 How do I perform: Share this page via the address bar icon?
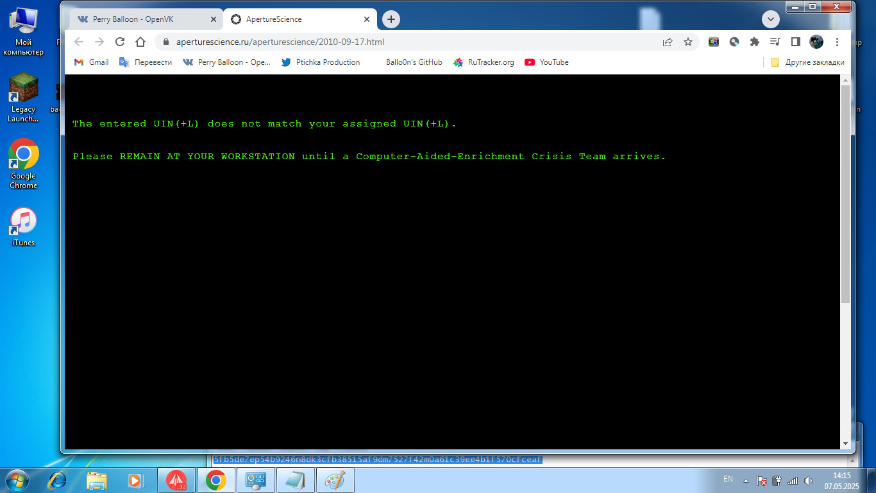click(x=668, y=42)
